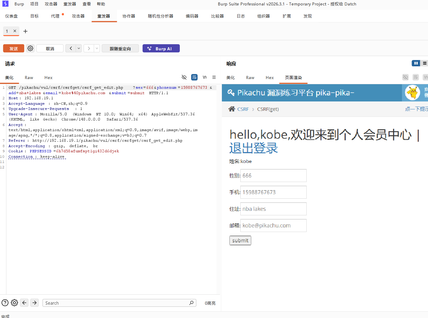The height and width of the screenshot is (318, 428).
Task: Jump to next search match arrow
Action: click(35, 303)
